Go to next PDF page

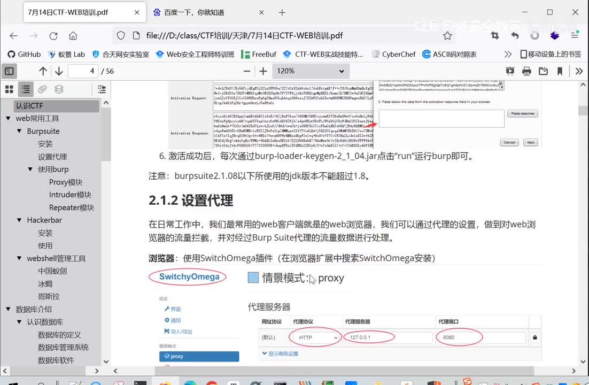[x=59, y=71]
